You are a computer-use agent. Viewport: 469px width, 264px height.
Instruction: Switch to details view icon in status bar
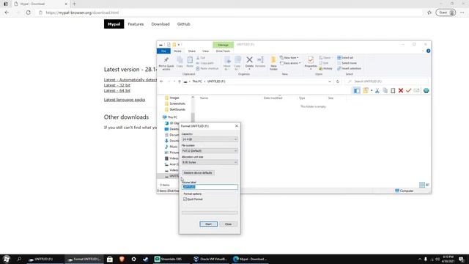pyautogui.click(x=422, y=185)
